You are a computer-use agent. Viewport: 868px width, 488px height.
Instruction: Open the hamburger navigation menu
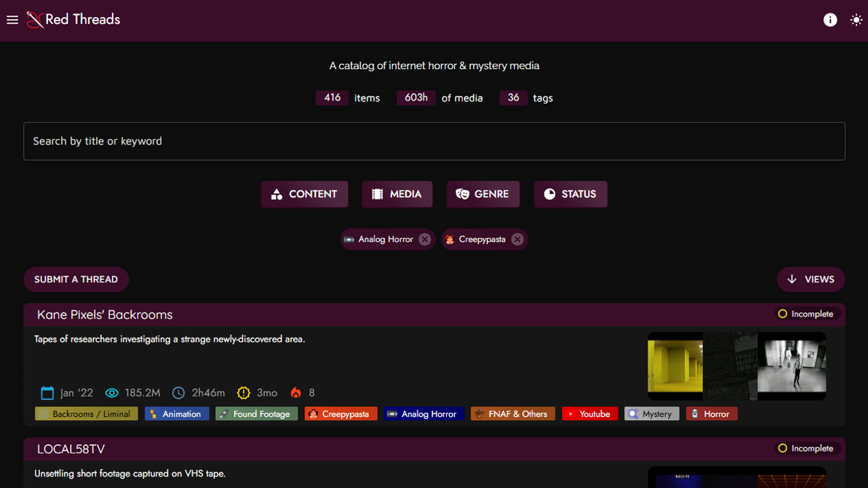12,20
